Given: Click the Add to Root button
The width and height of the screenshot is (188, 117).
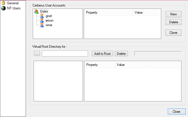Looking at the screenshot, I should click(102, 54).
